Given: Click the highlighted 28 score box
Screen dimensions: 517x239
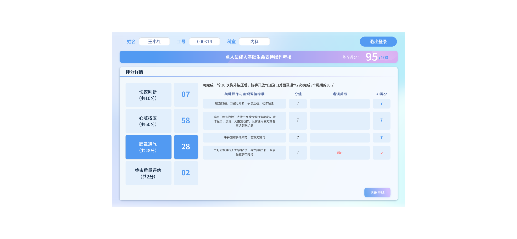Looking at the screenshot, I should pos(186,147).
